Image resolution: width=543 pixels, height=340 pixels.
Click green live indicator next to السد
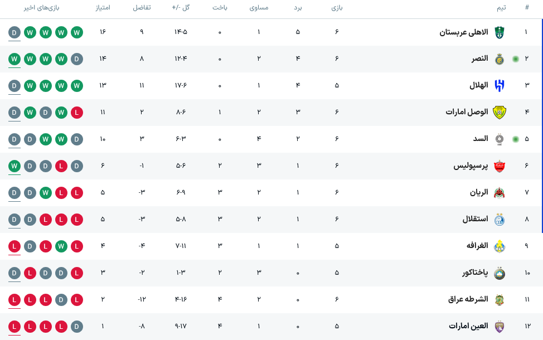(516, 139)
